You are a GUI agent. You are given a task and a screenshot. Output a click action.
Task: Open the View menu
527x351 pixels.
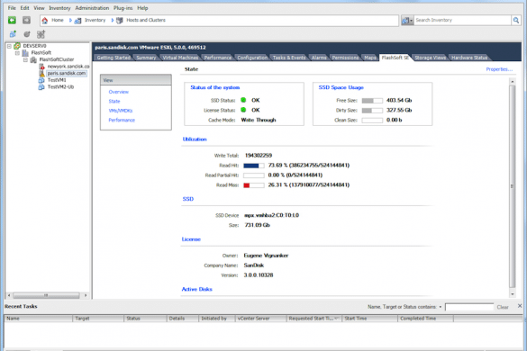coord(39,8)
